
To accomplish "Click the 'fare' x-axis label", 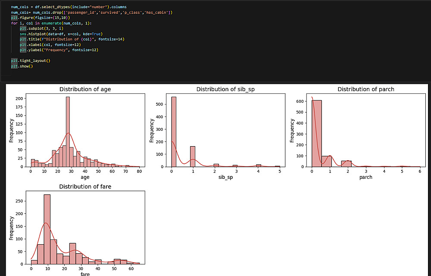I will click(x=85, y=274).
